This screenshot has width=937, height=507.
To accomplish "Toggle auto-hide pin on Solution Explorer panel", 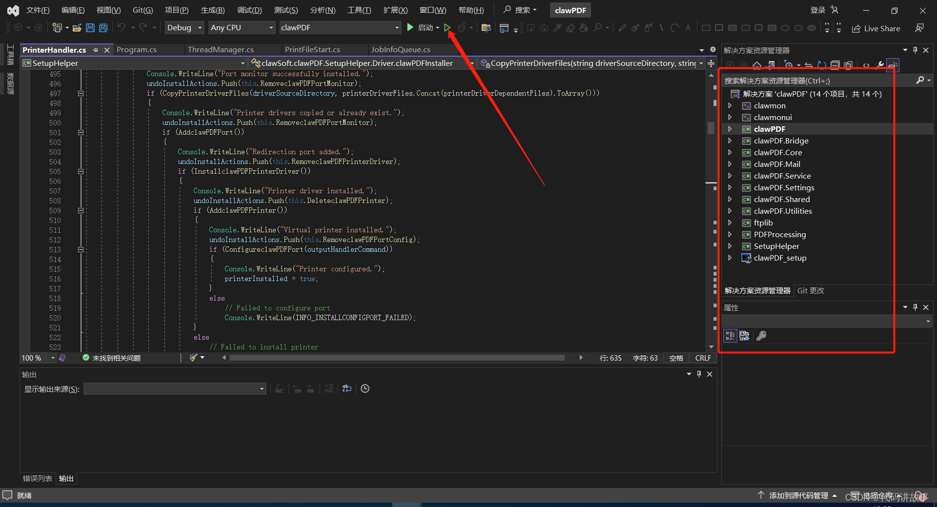I will pos(915,50).
